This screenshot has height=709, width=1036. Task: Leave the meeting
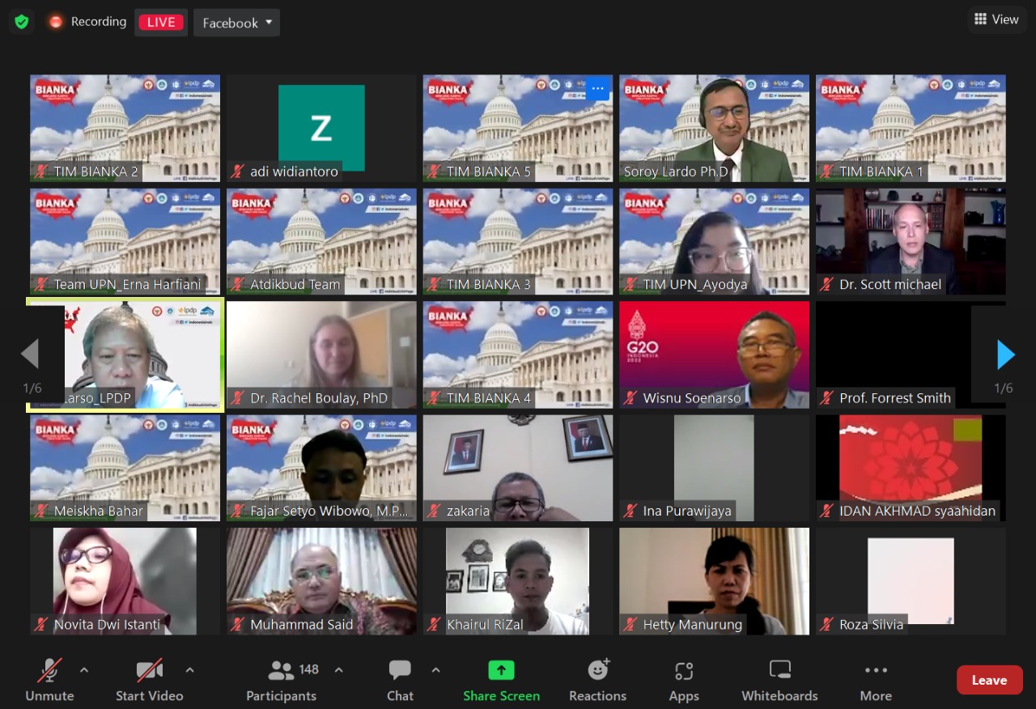pos(989,680)
